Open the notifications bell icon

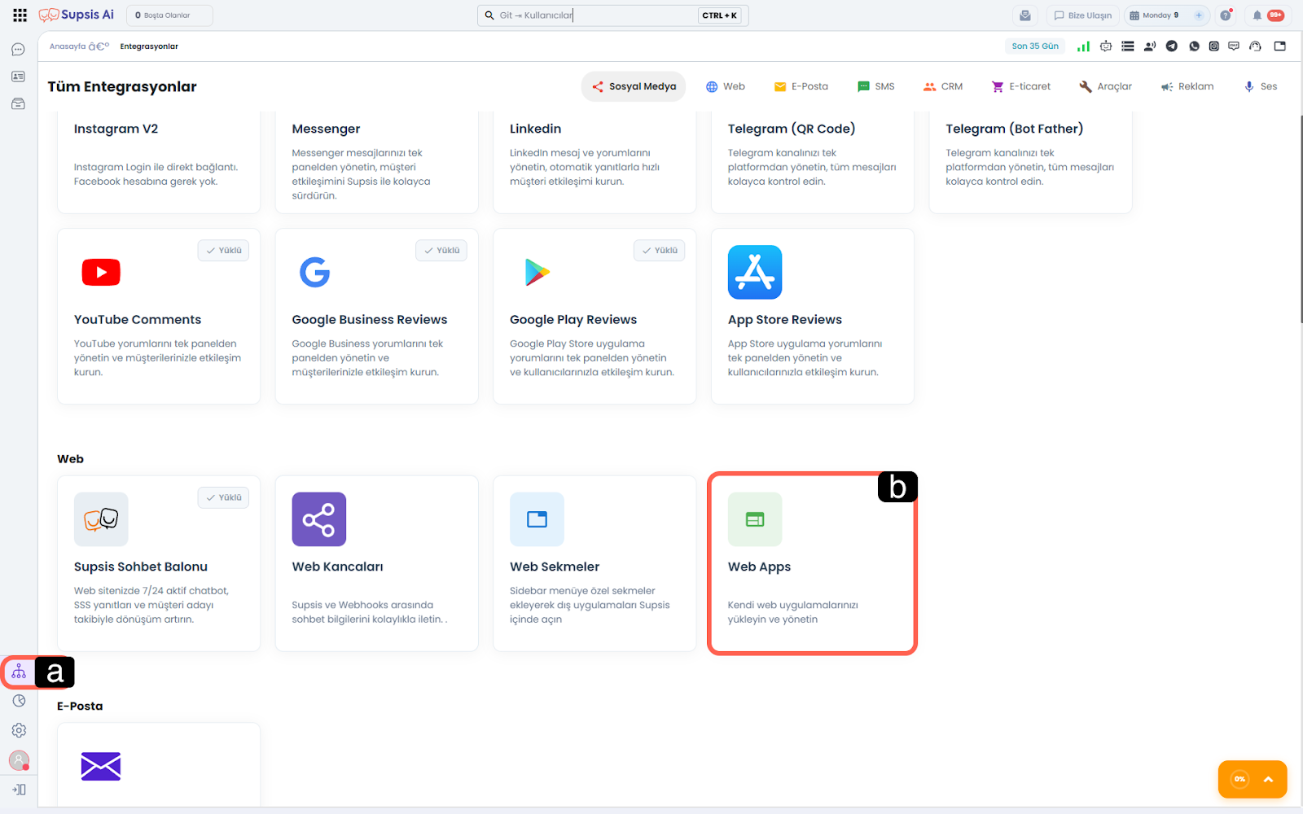1257,15
